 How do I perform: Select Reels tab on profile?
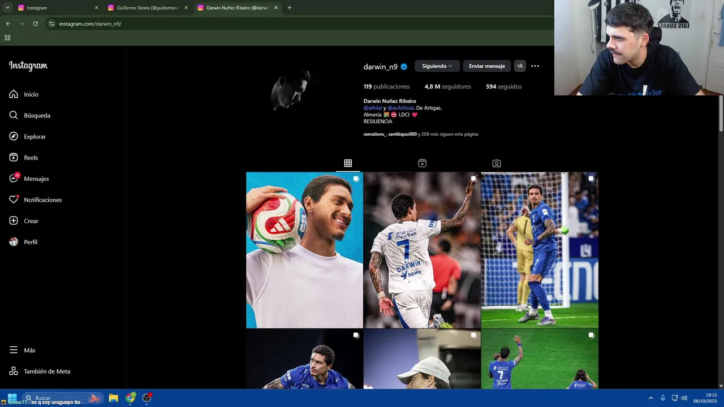(422, 163)
